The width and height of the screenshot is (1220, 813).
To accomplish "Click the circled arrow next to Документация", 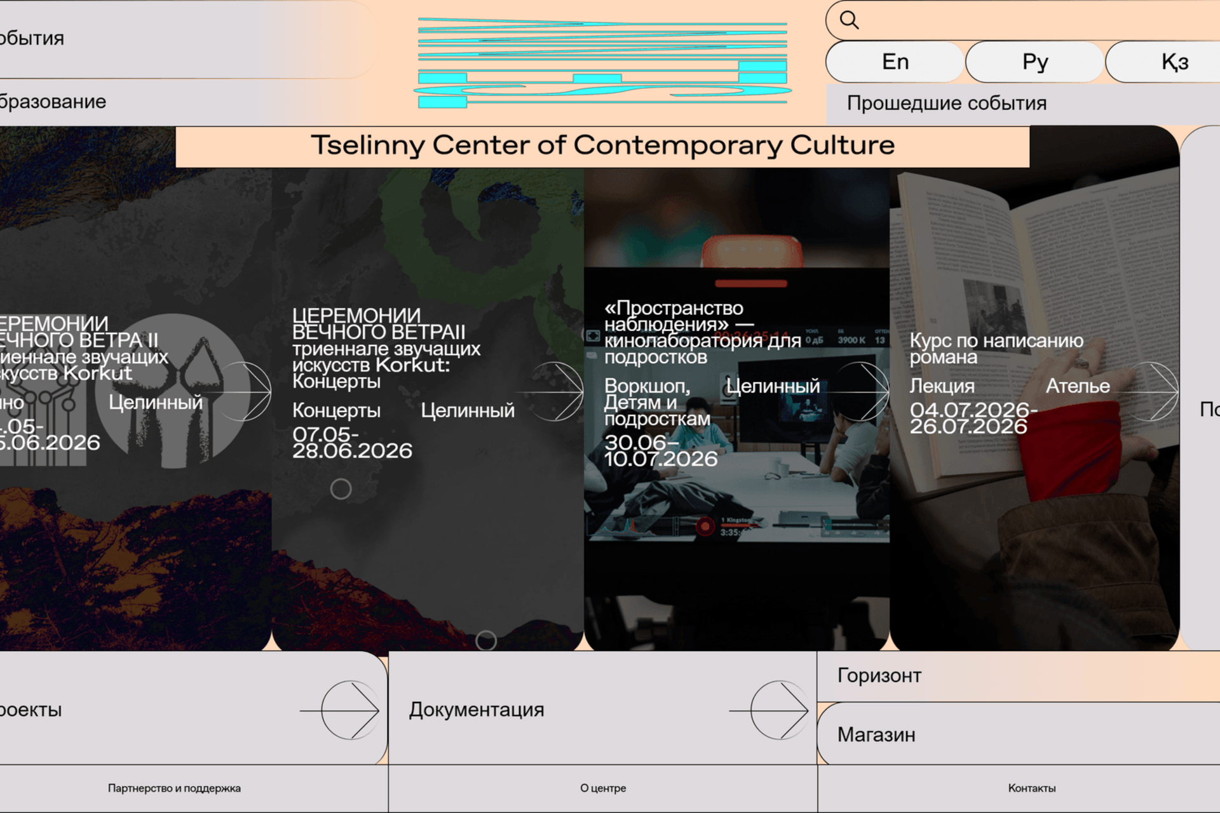I will coord(769,710).
